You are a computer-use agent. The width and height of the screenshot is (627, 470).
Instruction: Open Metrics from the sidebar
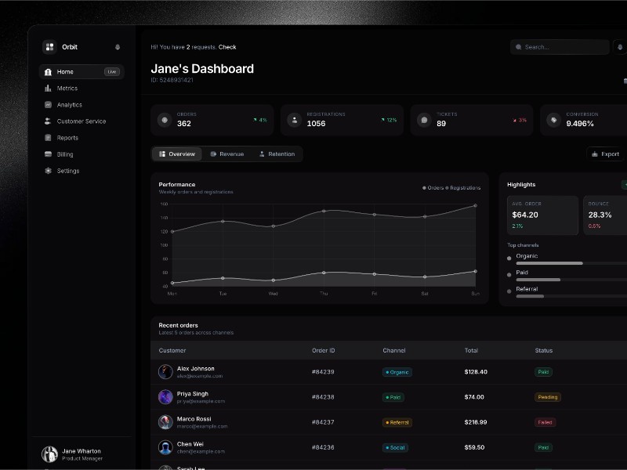[x=67, y=89]
